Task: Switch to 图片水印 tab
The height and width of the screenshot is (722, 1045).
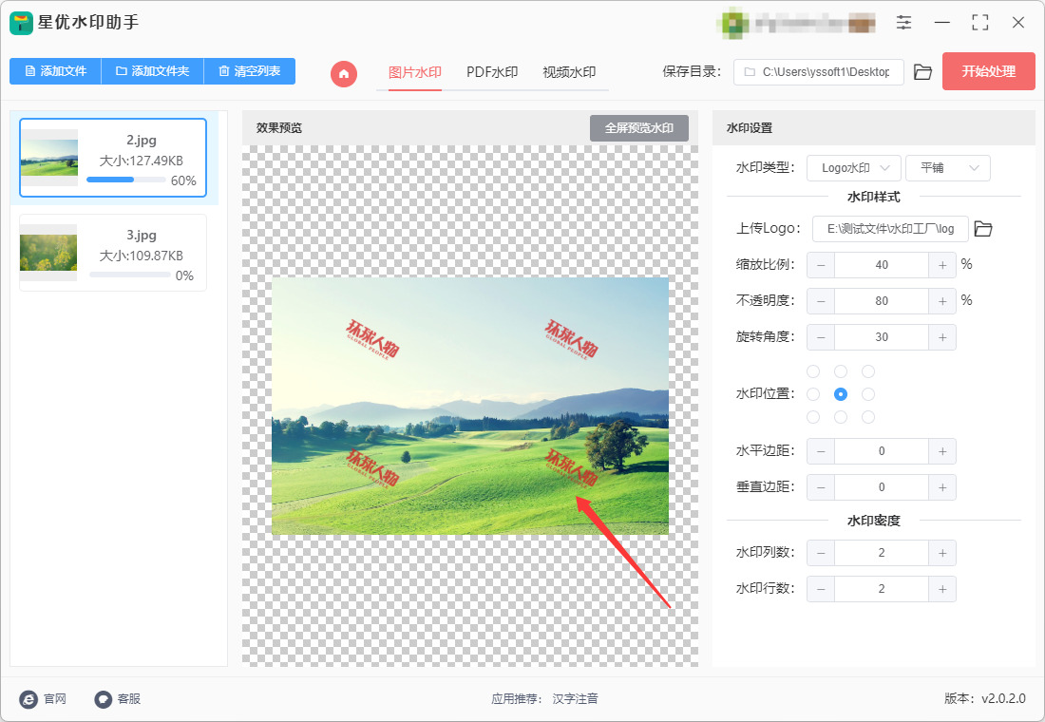Action: (x=414, y=72)
